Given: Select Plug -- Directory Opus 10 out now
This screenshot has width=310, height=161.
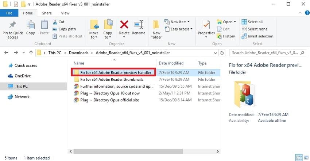Looking at the screenshot, I should pyautogui.click(x=110, y=93).
